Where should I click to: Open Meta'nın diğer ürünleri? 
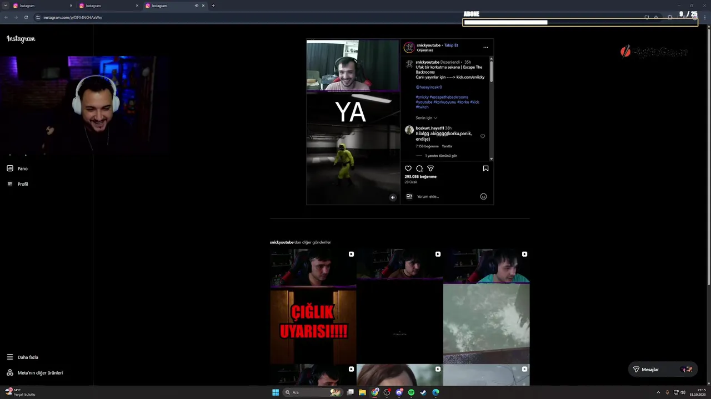point(34,373)
